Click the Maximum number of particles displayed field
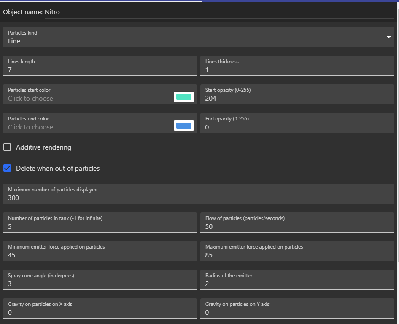 pyautogui.click(x=198, y=198)
